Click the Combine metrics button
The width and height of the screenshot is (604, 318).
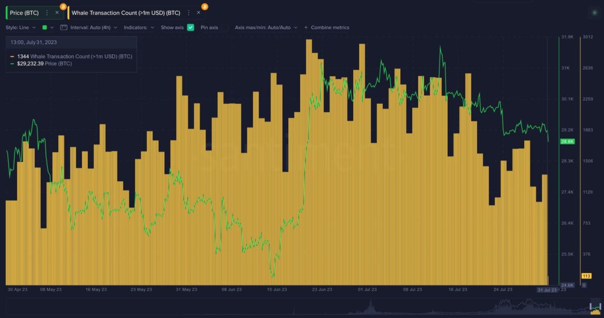(330, 27)
